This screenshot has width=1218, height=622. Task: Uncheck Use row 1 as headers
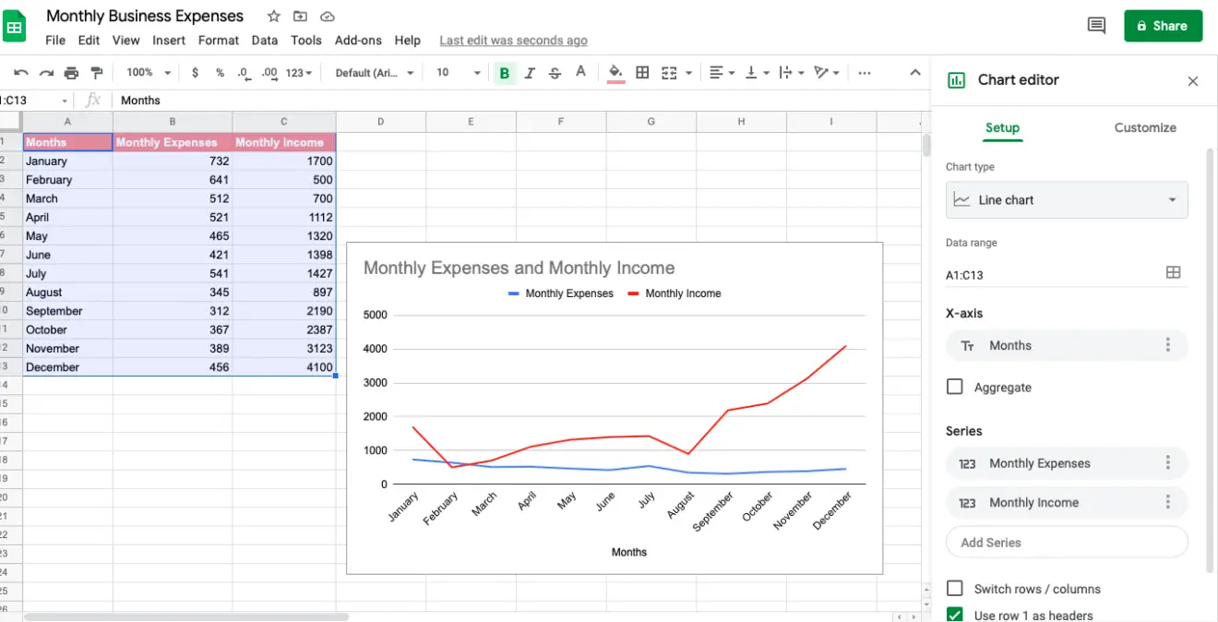tap(954, 613)
